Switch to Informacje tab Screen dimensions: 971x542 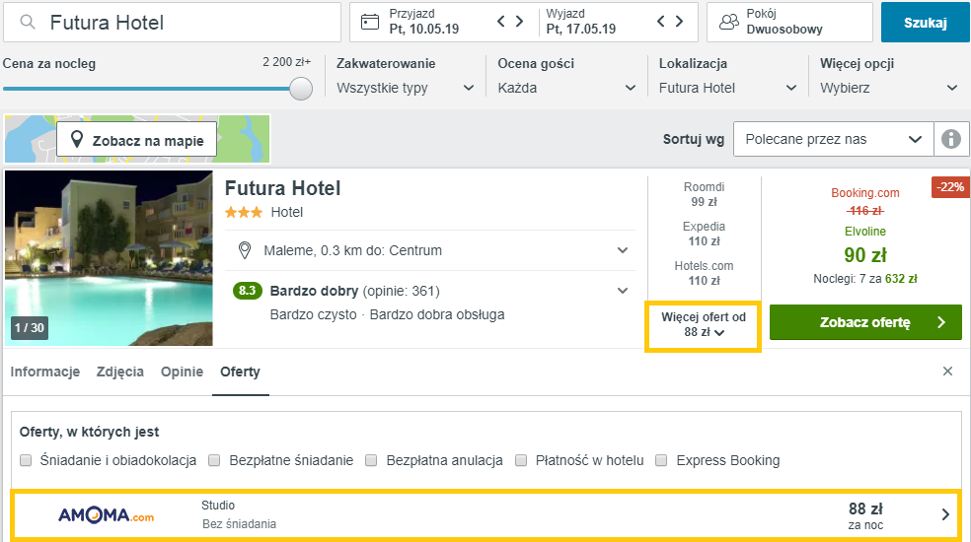tap(45, 372)
